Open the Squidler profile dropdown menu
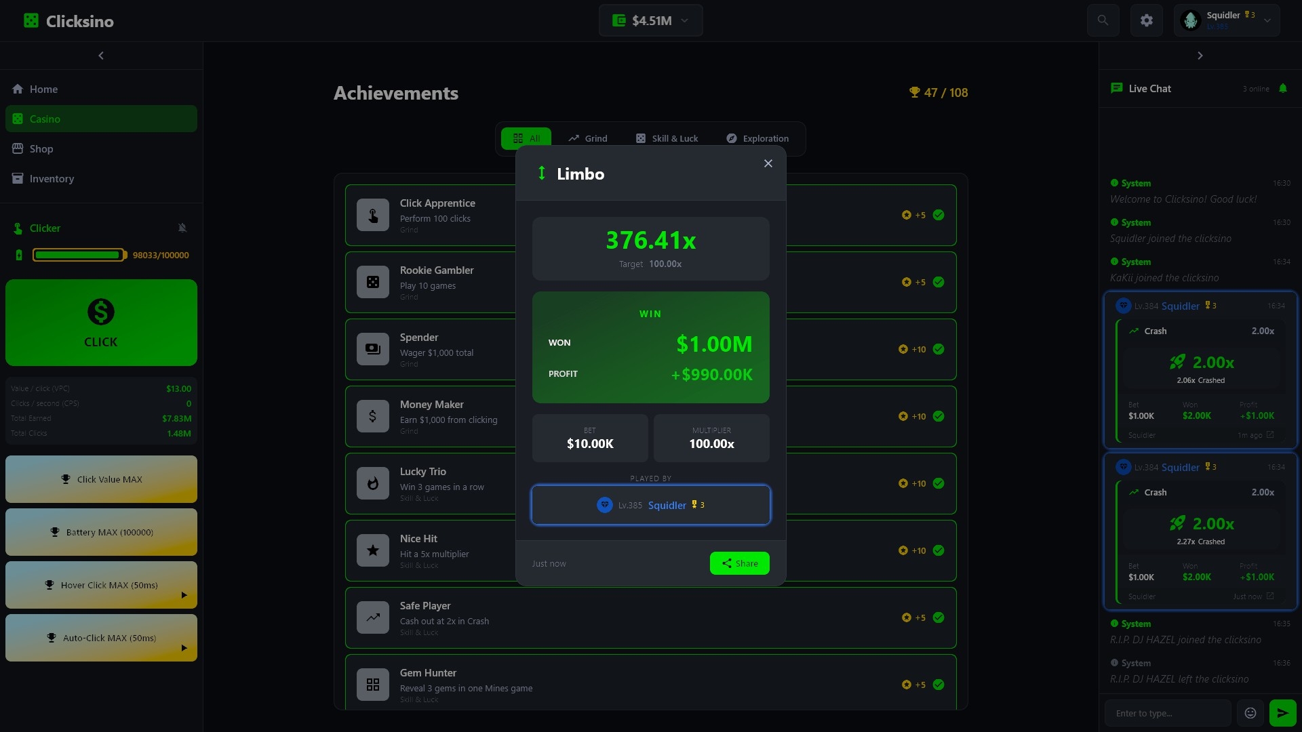The height and width of the screenshot is (732, 1302). (x=1267, y=20)
